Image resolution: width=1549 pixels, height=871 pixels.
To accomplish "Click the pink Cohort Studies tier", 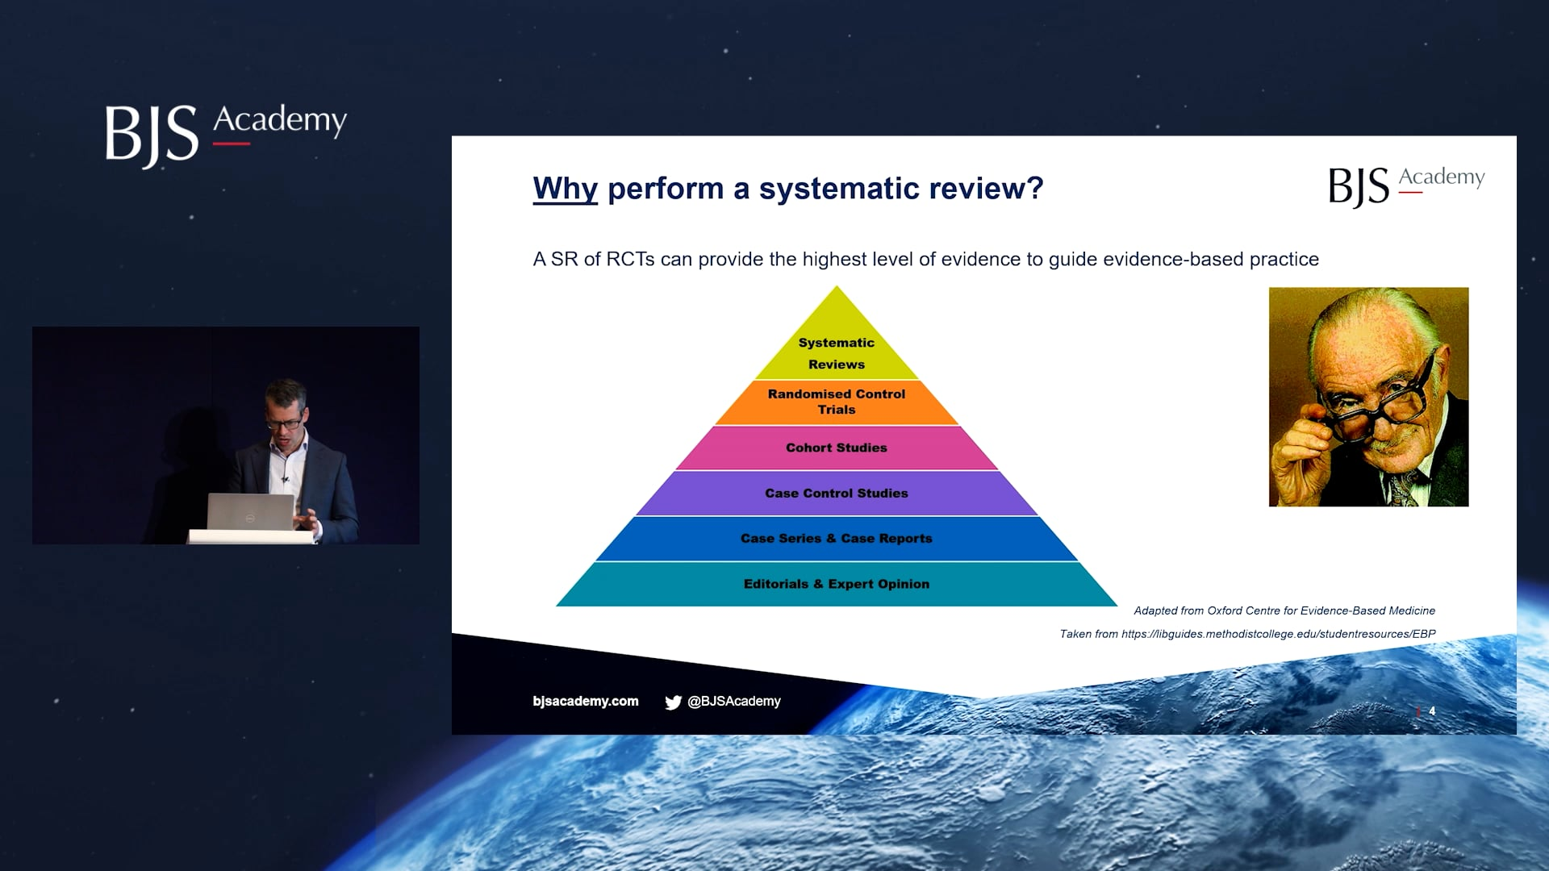I will [x=837, y=448].
